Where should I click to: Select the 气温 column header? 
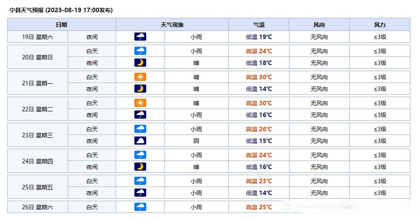point(259,25)
